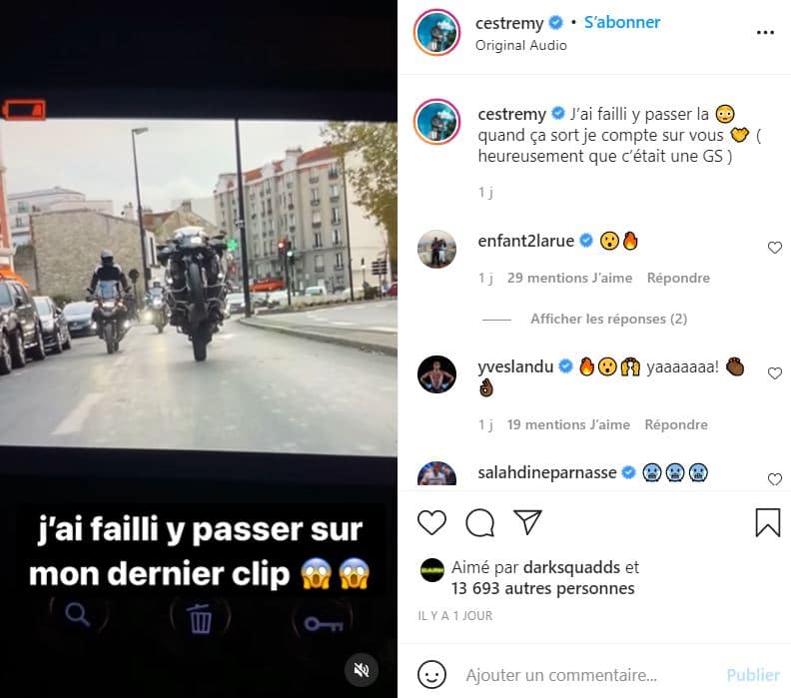The width and height of the screenshot is (791, 698).
Task: Reply to enfant2larue with Répondre
Action: (x=678, y=278)
